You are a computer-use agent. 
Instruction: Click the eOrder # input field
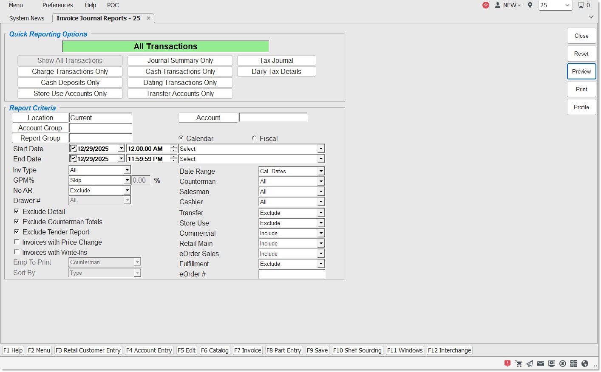(292, 274)
